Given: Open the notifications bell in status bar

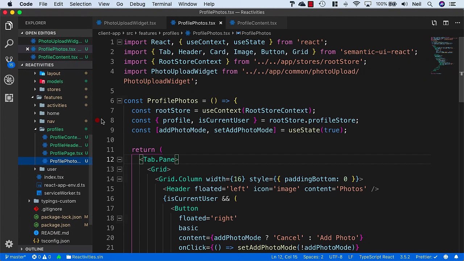Looking at the screenshot, I should tap(456, 257).
